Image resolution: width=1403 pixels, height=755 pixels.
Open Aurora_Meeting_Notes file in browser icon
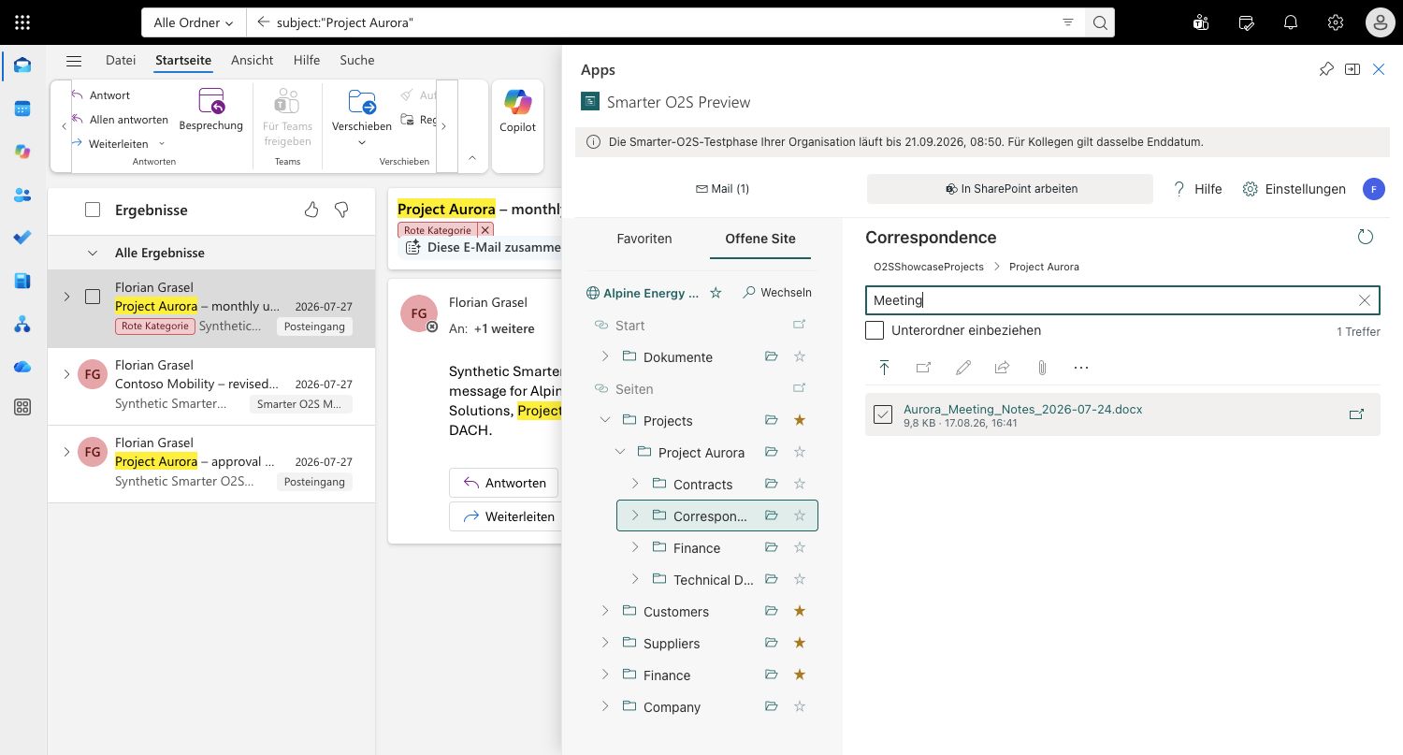coord(1356,414)
